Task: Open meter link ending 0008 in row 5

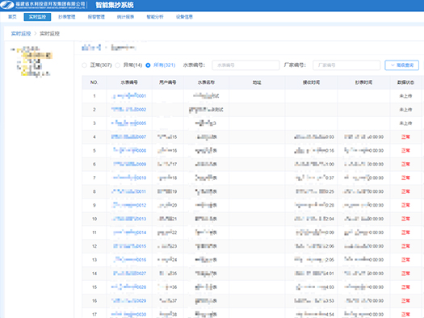Action: tap(129, 150)
